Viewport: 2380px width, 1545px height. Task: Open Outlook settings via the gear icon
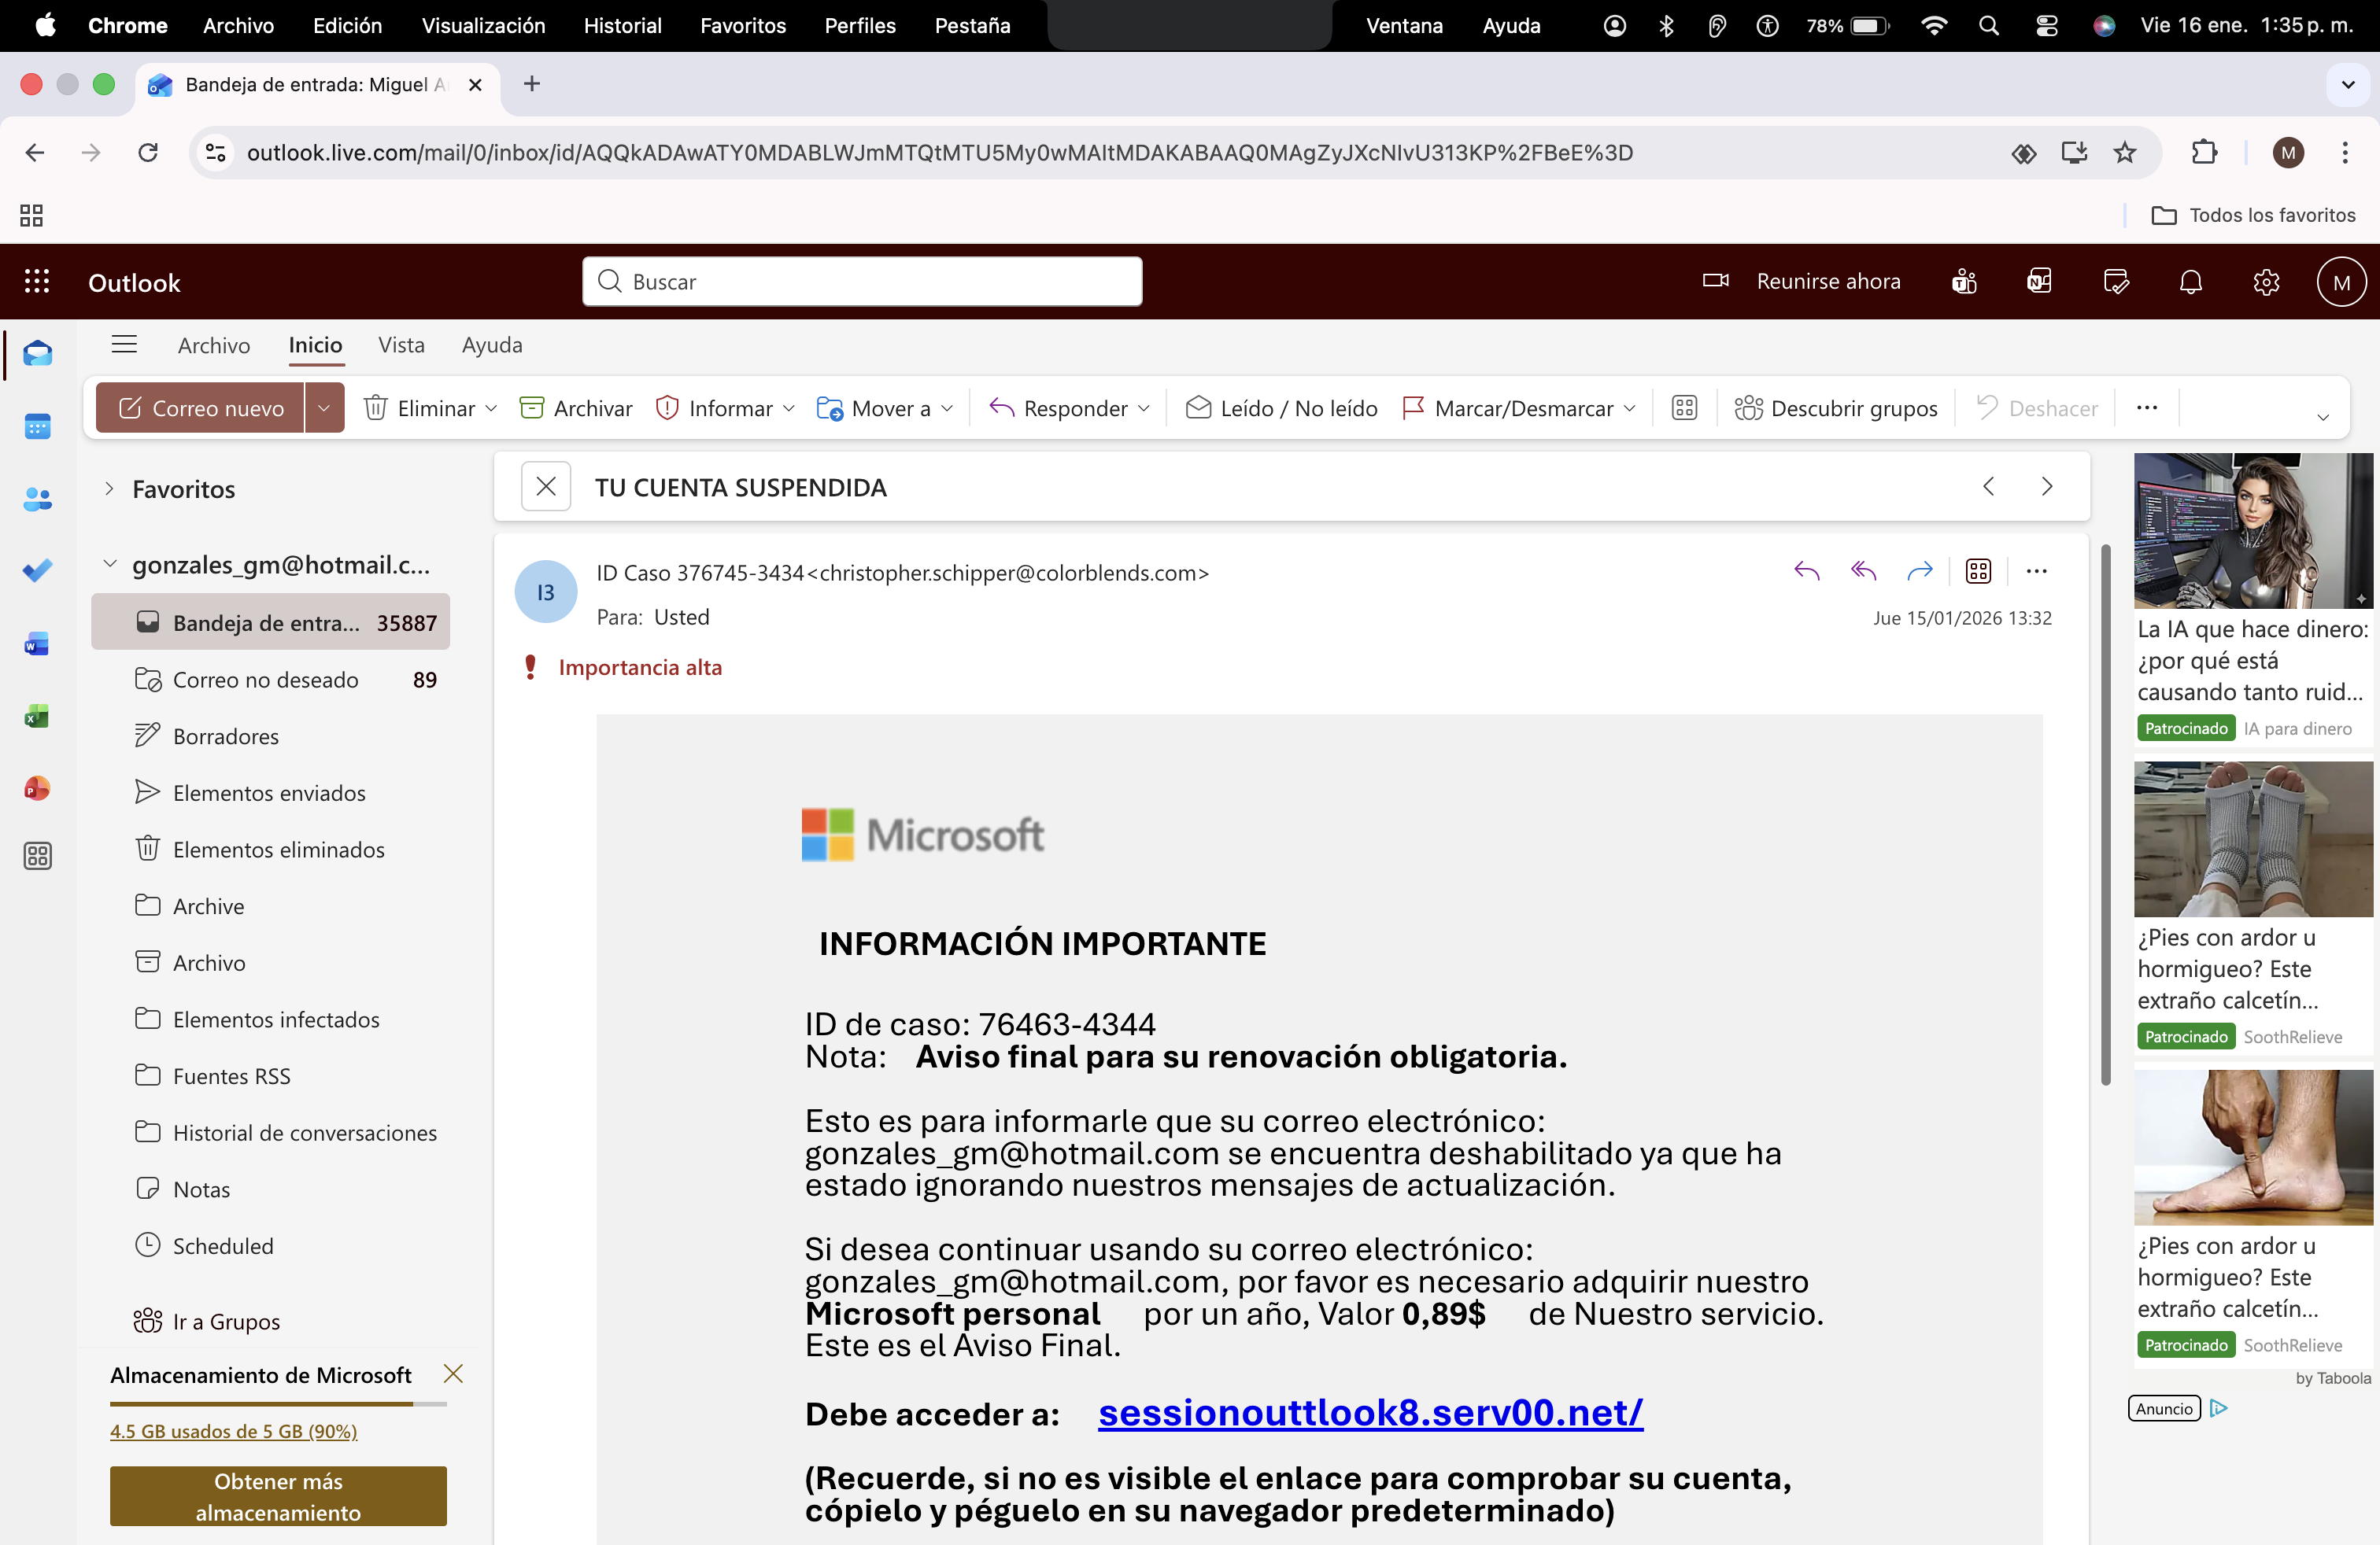click(x=2266, y=282)
